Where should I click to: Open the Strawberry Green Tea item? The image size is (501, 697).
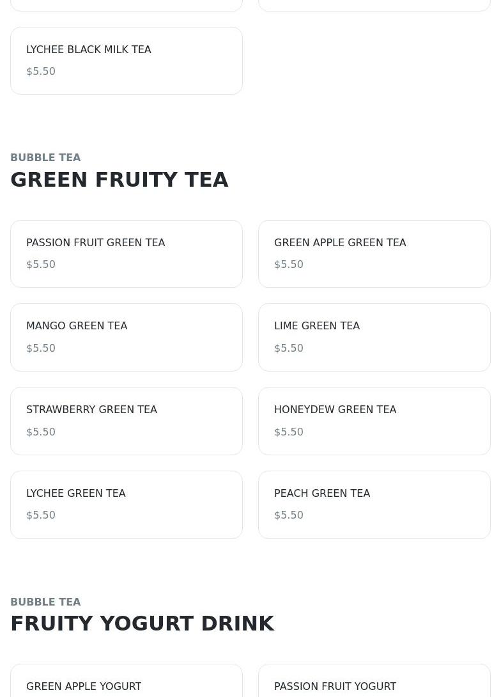127,421
